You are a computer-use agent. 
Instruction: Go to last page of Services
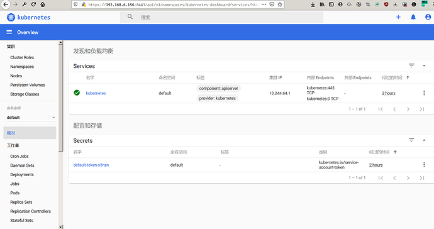point(422,109)
